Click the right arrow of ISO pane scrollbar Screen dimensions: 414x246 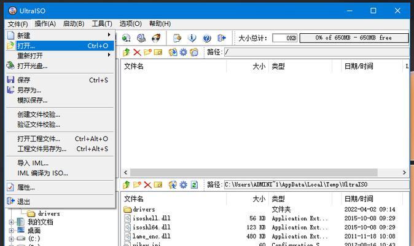tap(404, 173)
